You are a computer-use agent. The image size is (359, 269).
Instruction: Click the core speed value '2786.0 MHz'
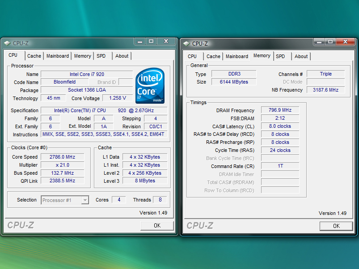62,157
